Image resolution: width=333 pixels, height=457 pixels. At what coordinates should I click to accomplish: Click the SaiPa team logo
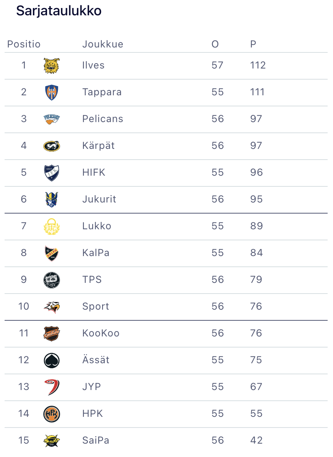[52, 441]
